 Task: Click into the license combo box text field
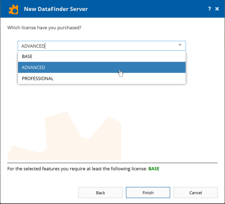[104, 46]
